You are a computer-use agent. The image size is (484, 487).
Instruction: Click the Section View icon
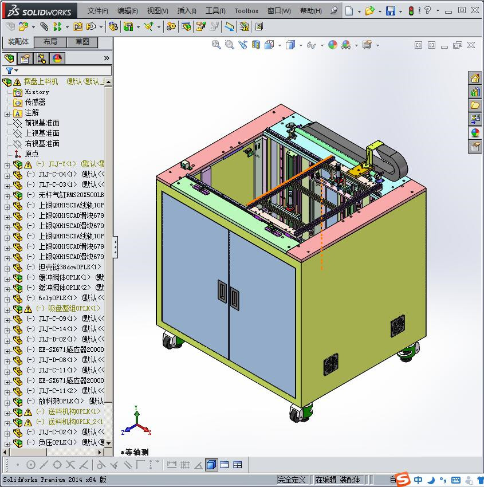[x=256, y=45]
